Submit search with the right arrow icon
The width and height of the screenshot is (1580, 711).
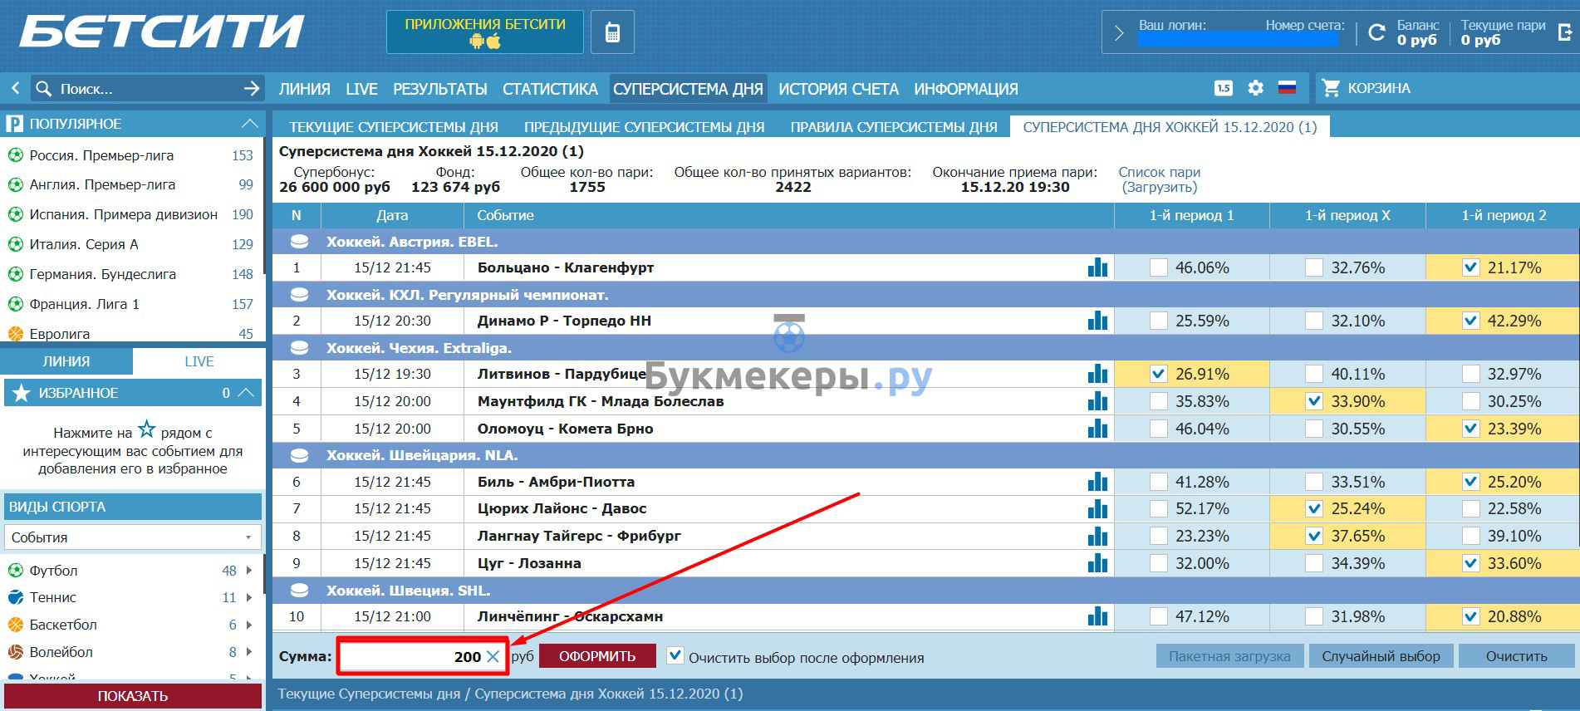tap(252, 88)
